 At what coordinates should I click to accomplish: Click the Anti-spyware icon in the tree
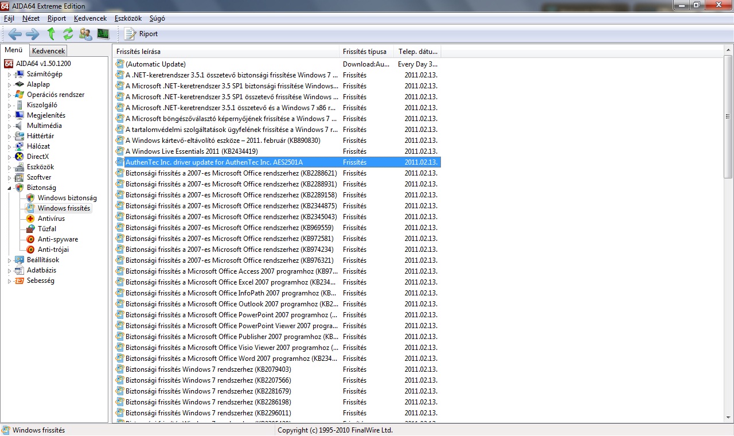pyautogui.click(x=30, y=239)
